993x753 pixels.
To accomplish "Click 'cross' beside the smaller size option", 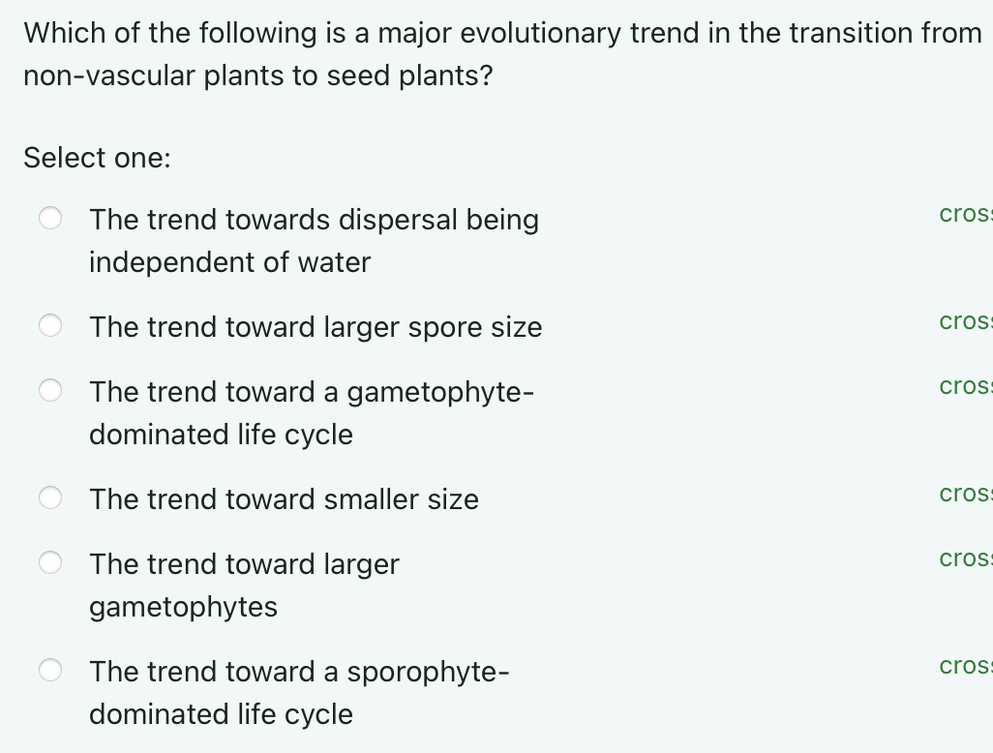I will (964, 493).
